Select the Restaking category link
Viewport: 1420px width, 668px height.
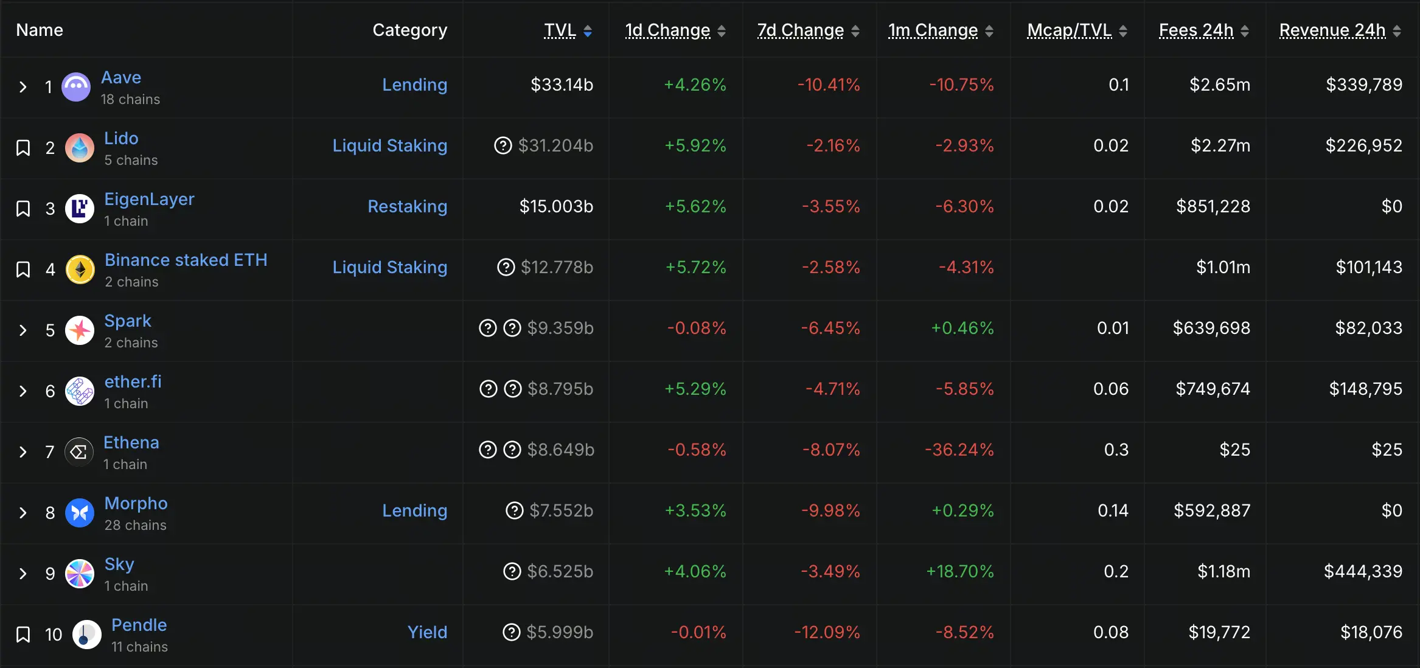(x=407, y=207)
